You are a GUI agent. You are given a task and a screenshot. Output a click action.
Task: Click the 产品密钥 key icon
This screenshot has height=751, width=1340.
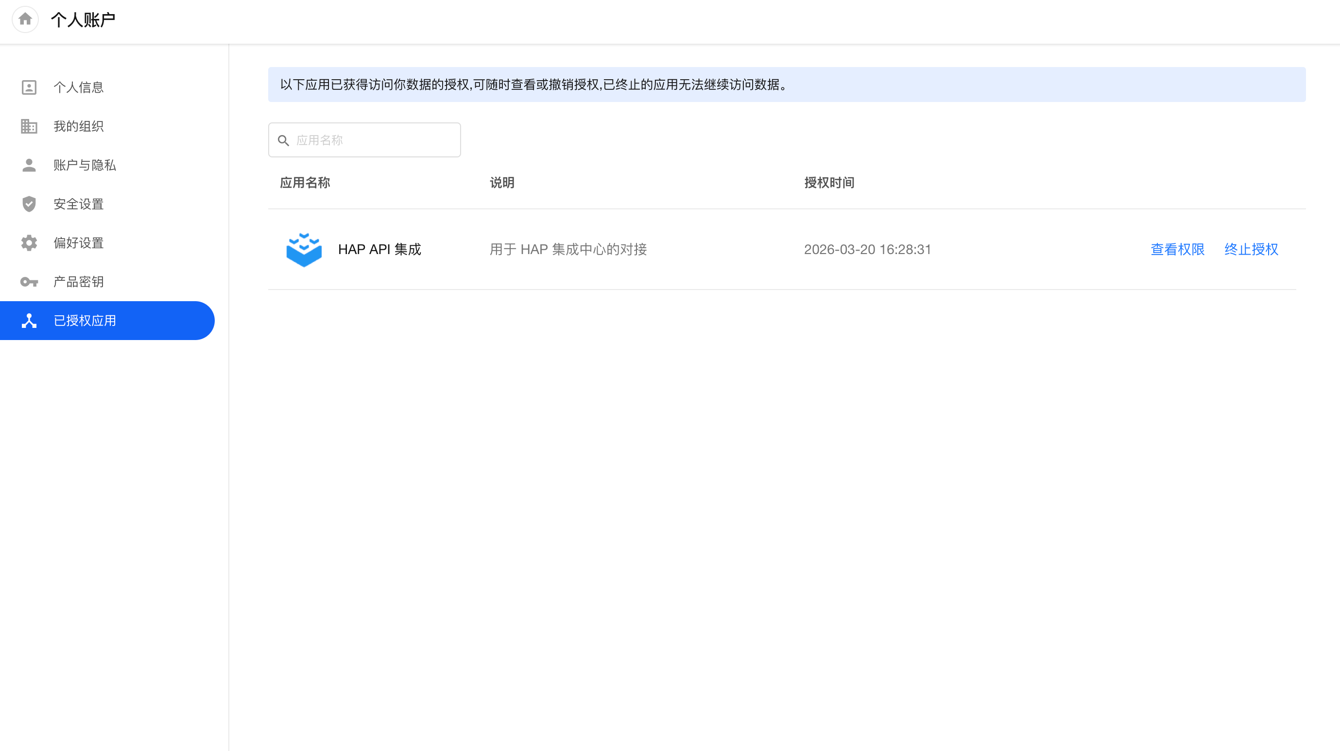[x=29, y=282]
